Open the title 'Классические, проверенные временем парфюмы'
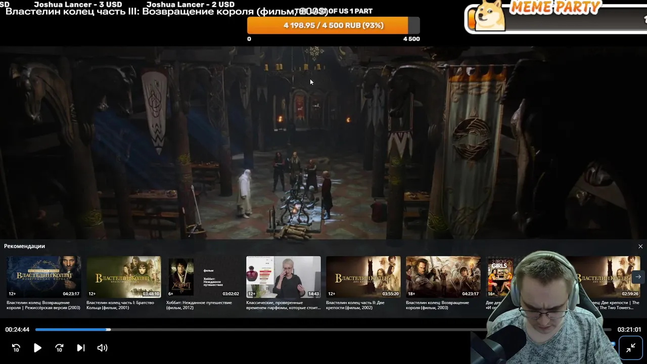 (283, 305)
